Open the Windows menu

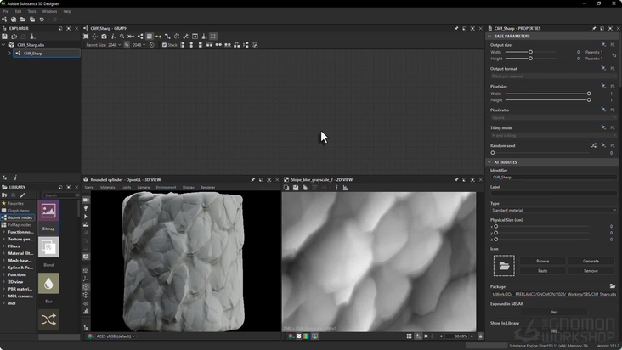(49, 12)
